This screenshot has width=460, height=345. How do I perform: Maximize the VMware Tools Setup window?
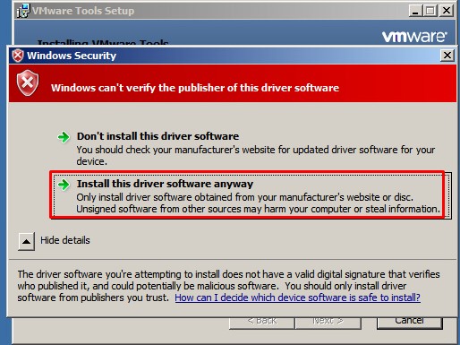430,11
